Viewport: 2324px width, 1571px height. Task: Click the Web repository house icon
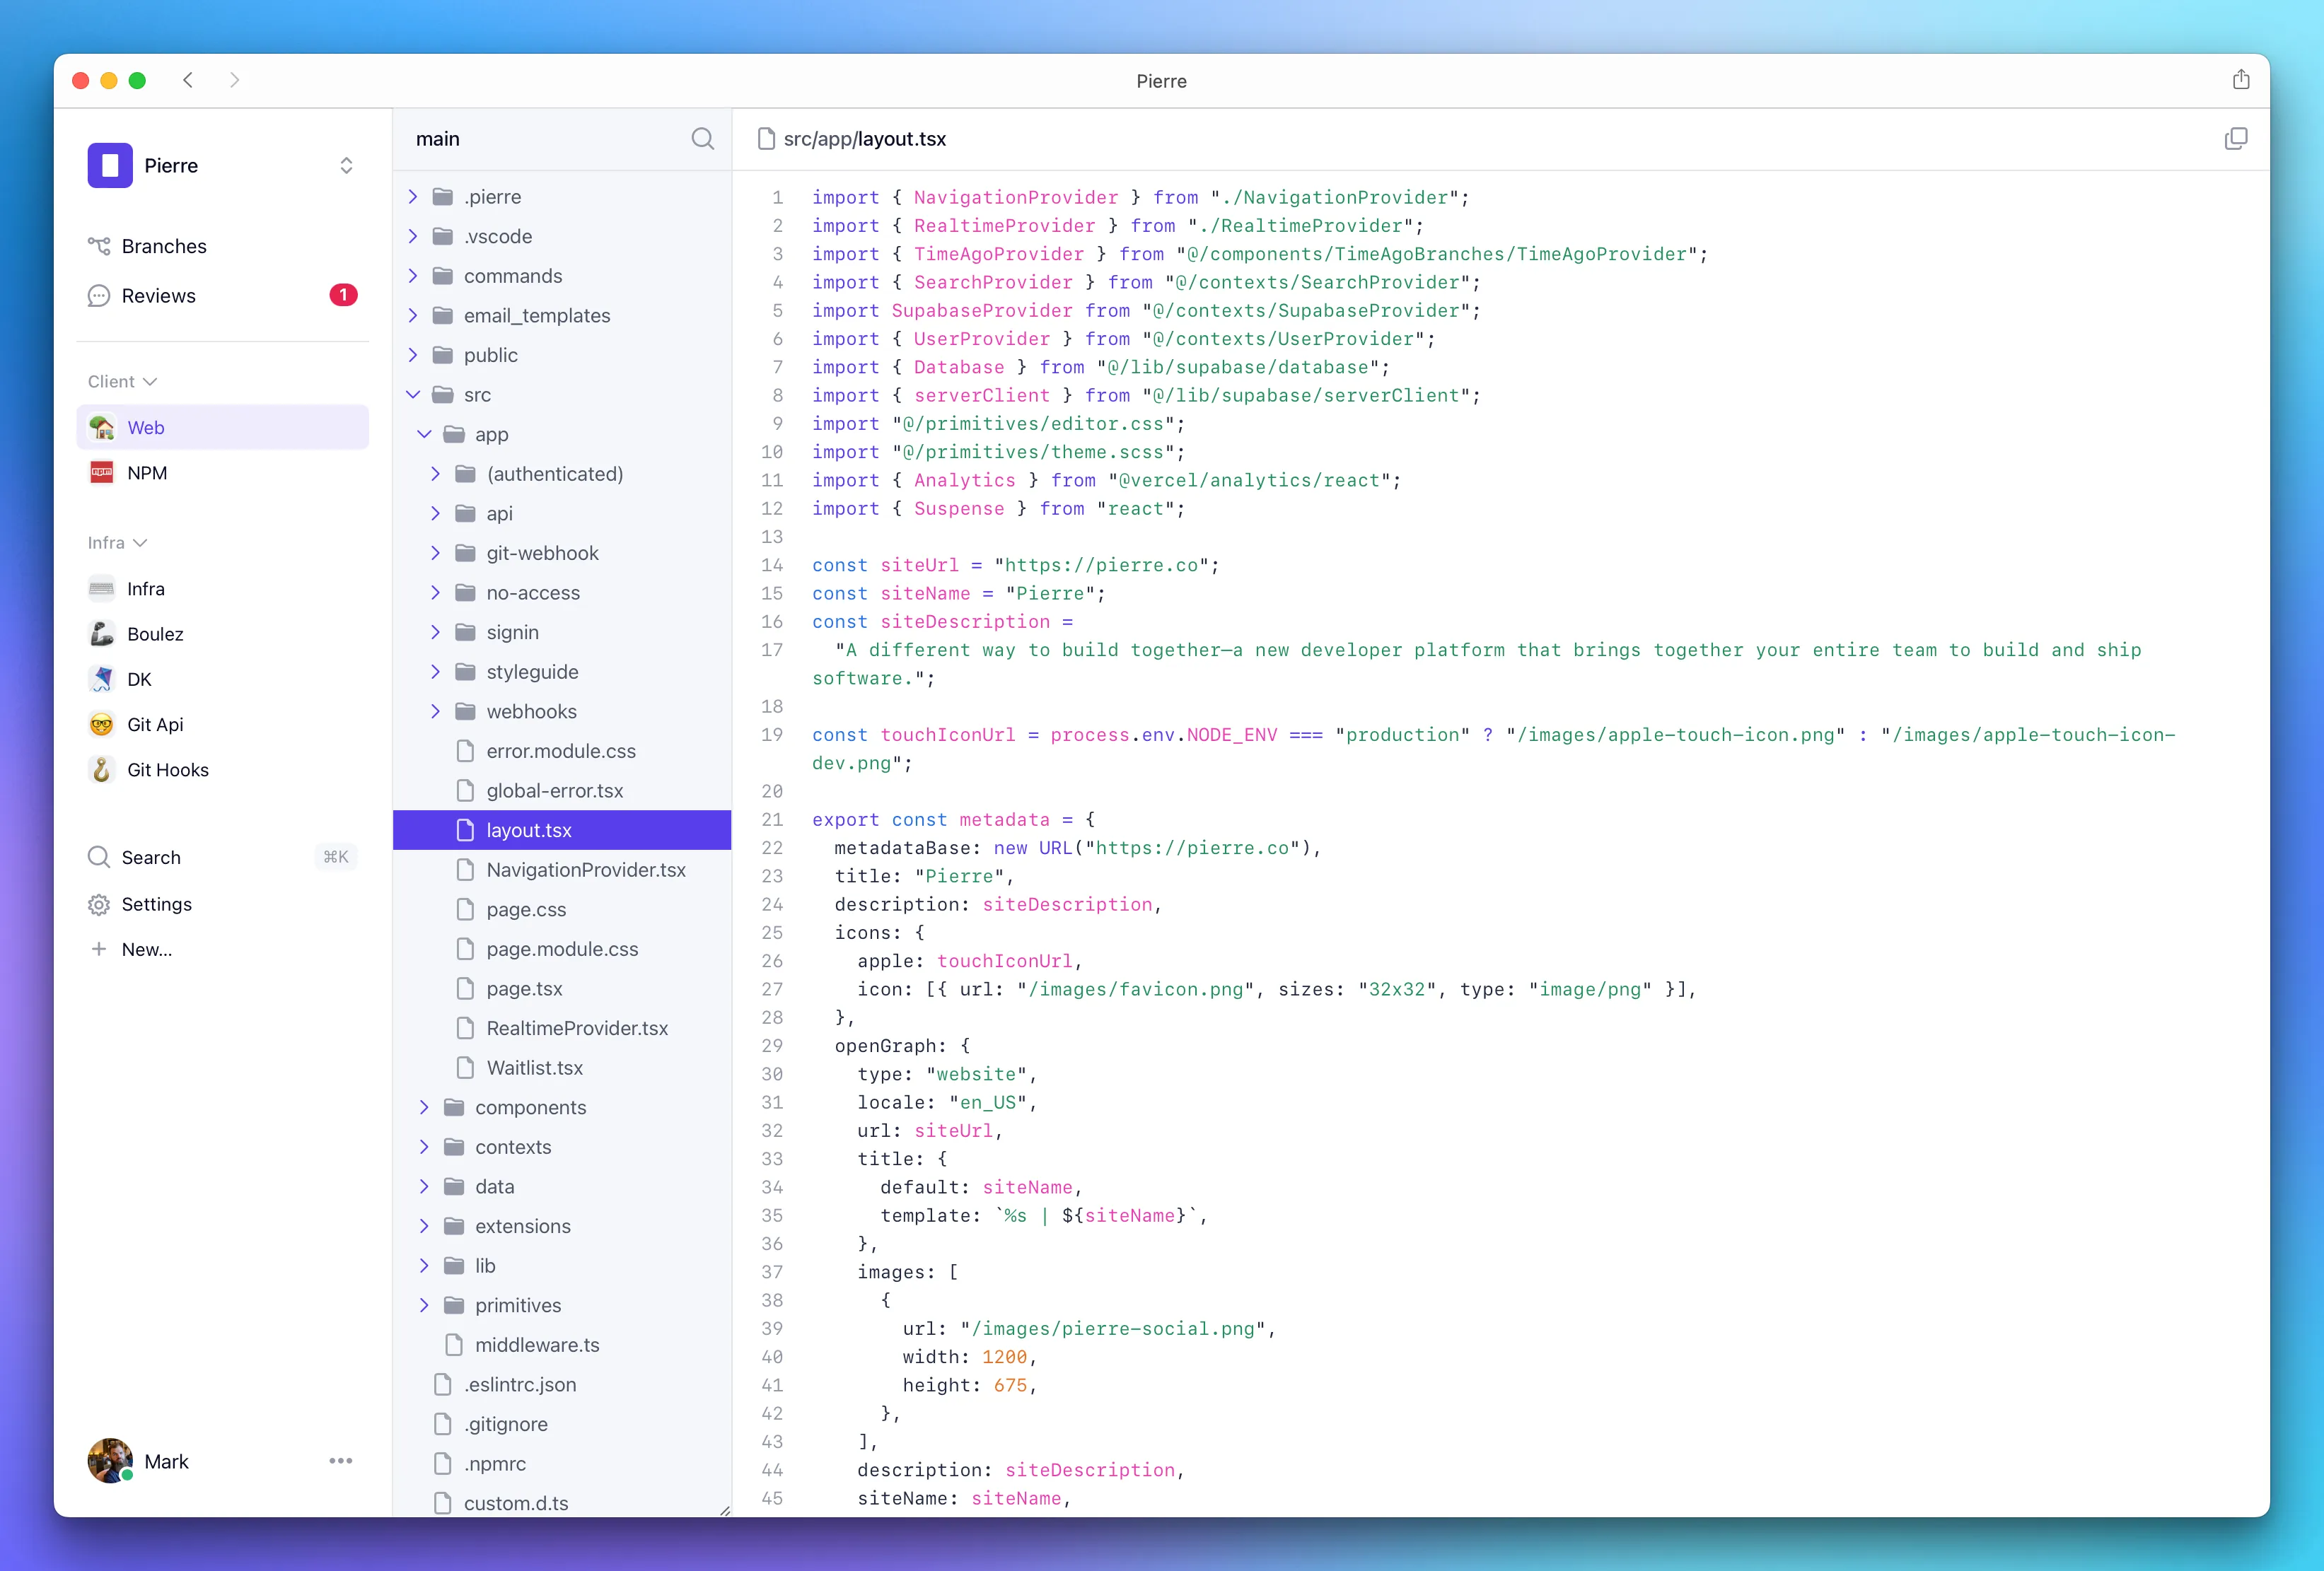[x=102, y=427]
